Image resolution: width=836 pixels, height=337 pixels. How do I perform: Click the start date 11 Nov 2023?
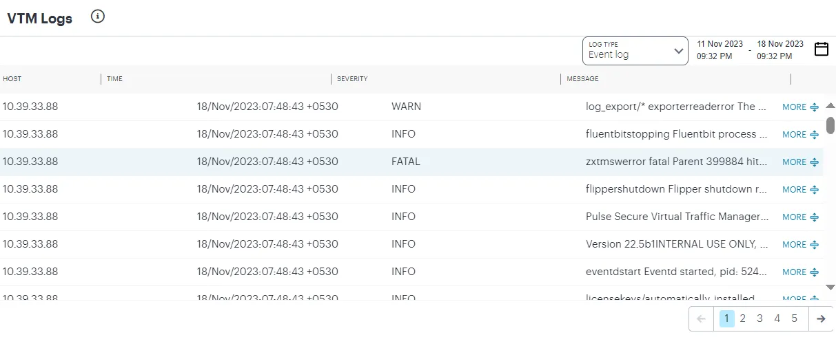coord(720,44)
